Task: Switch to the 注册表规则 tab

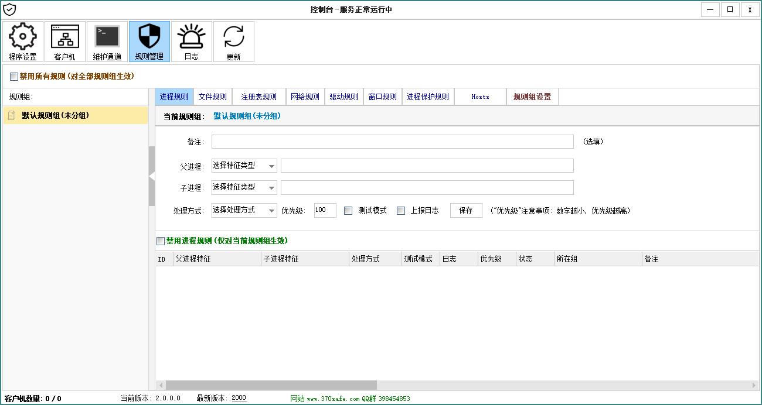Action: [x=259, y=97]
